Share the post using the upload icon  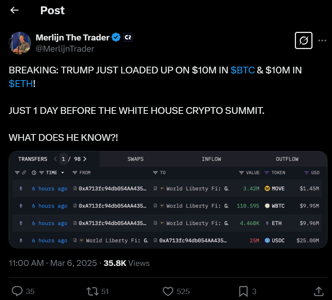[x=318, y=291]
